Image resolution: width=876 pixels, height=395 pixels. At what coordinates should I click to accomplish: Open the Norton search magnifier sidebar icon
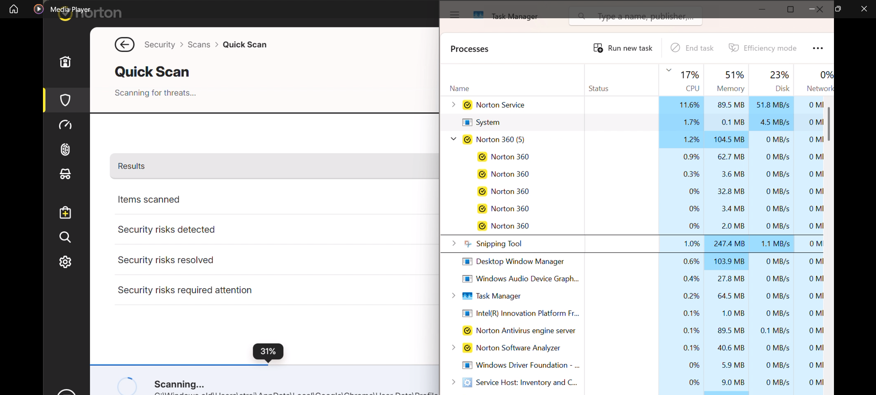65,237
